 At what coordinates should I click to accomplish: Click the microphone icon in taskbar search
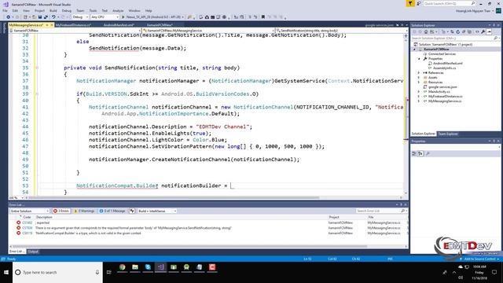point(97,273)
